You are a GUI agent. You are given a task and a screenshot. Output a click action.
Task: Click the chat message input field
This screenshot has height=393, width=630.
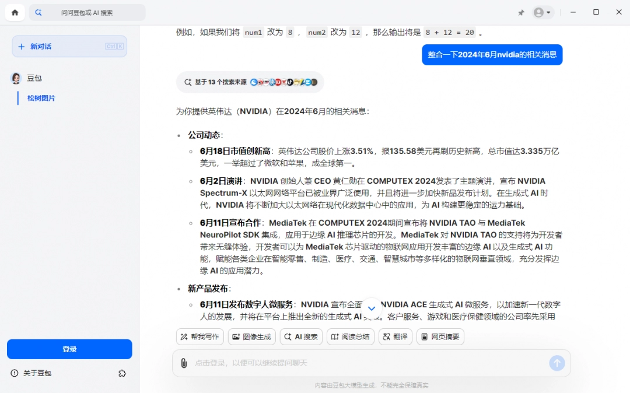(350, 363)
